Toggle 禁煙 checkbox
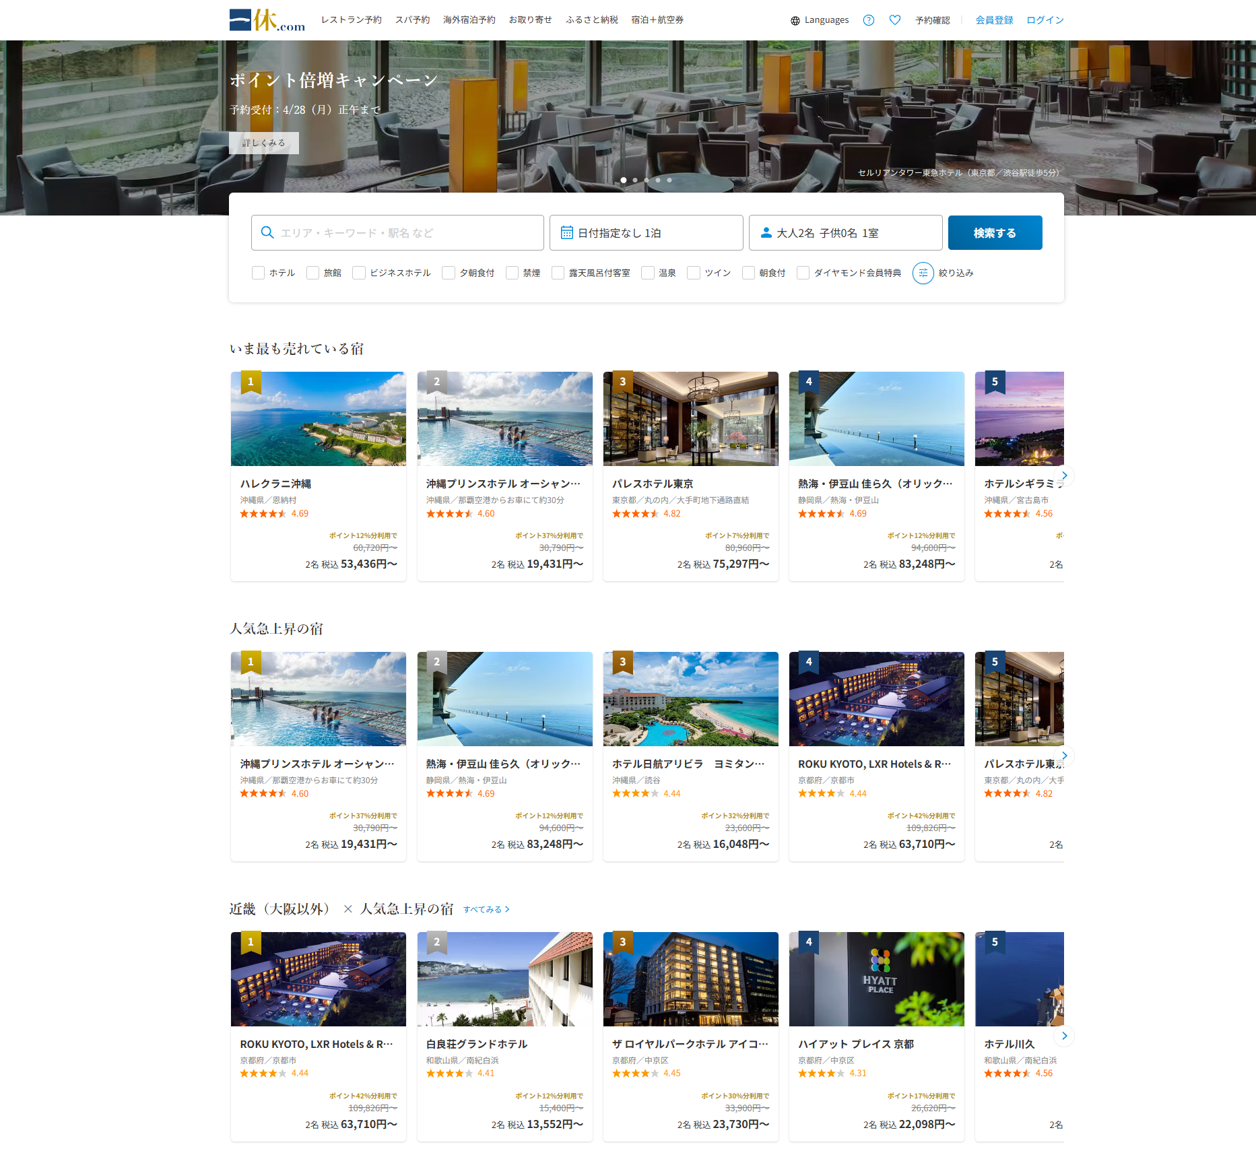This screenshot has height=1155, width=1256. pos(512,273)
